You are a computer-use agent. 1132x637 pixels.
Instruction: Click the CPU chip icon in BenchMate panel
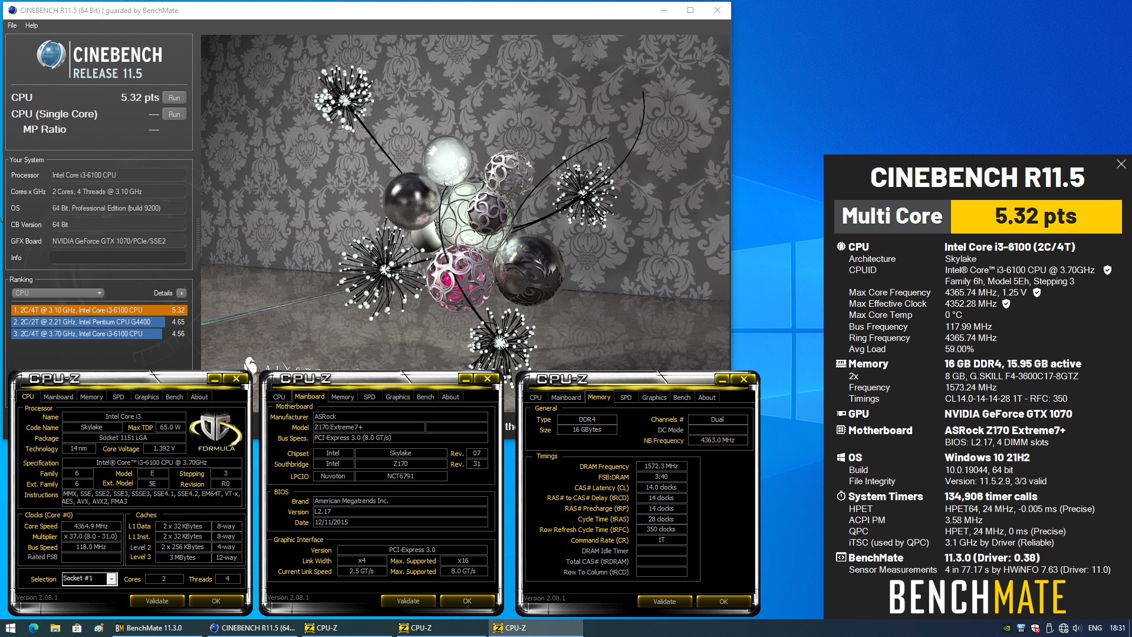coord(841,247)
